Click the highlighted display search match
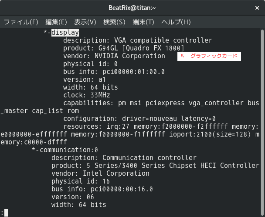 (65, 32)
